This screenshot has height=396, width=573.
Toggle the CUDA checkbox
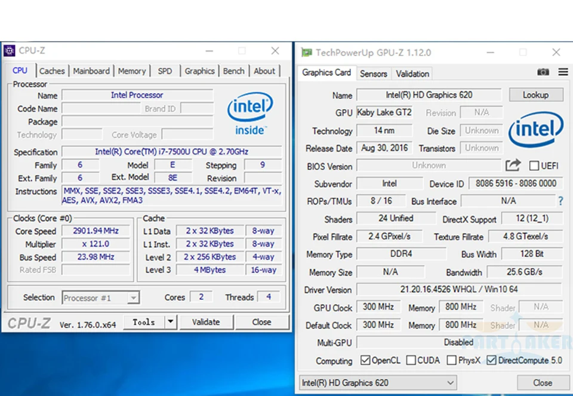click(x=411, y=360)
